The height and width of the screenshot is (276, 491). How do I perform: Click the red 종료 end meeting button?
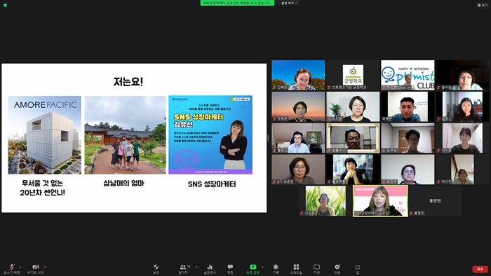coord(480,269)
